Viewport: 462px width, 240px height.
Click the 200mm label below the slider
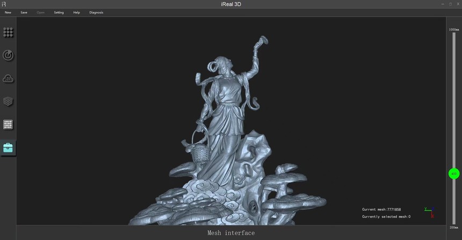tap(454, 228)
